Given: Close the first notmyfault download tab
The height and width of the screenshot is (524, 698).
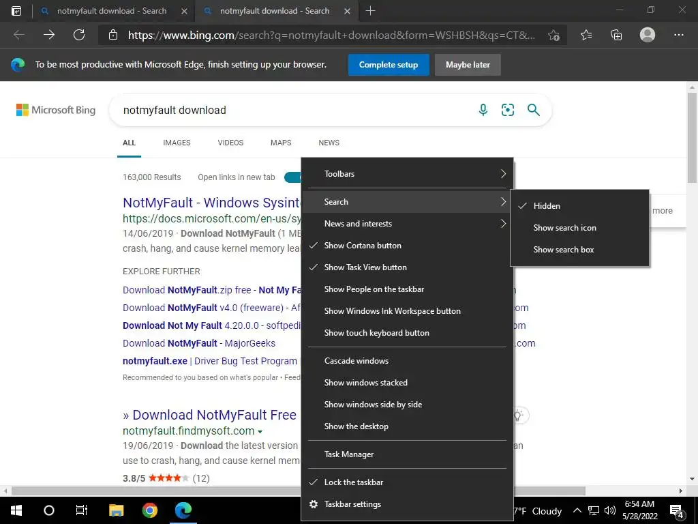Looking at the screenshot, I should pyautogui.click(x=184, y=11).
